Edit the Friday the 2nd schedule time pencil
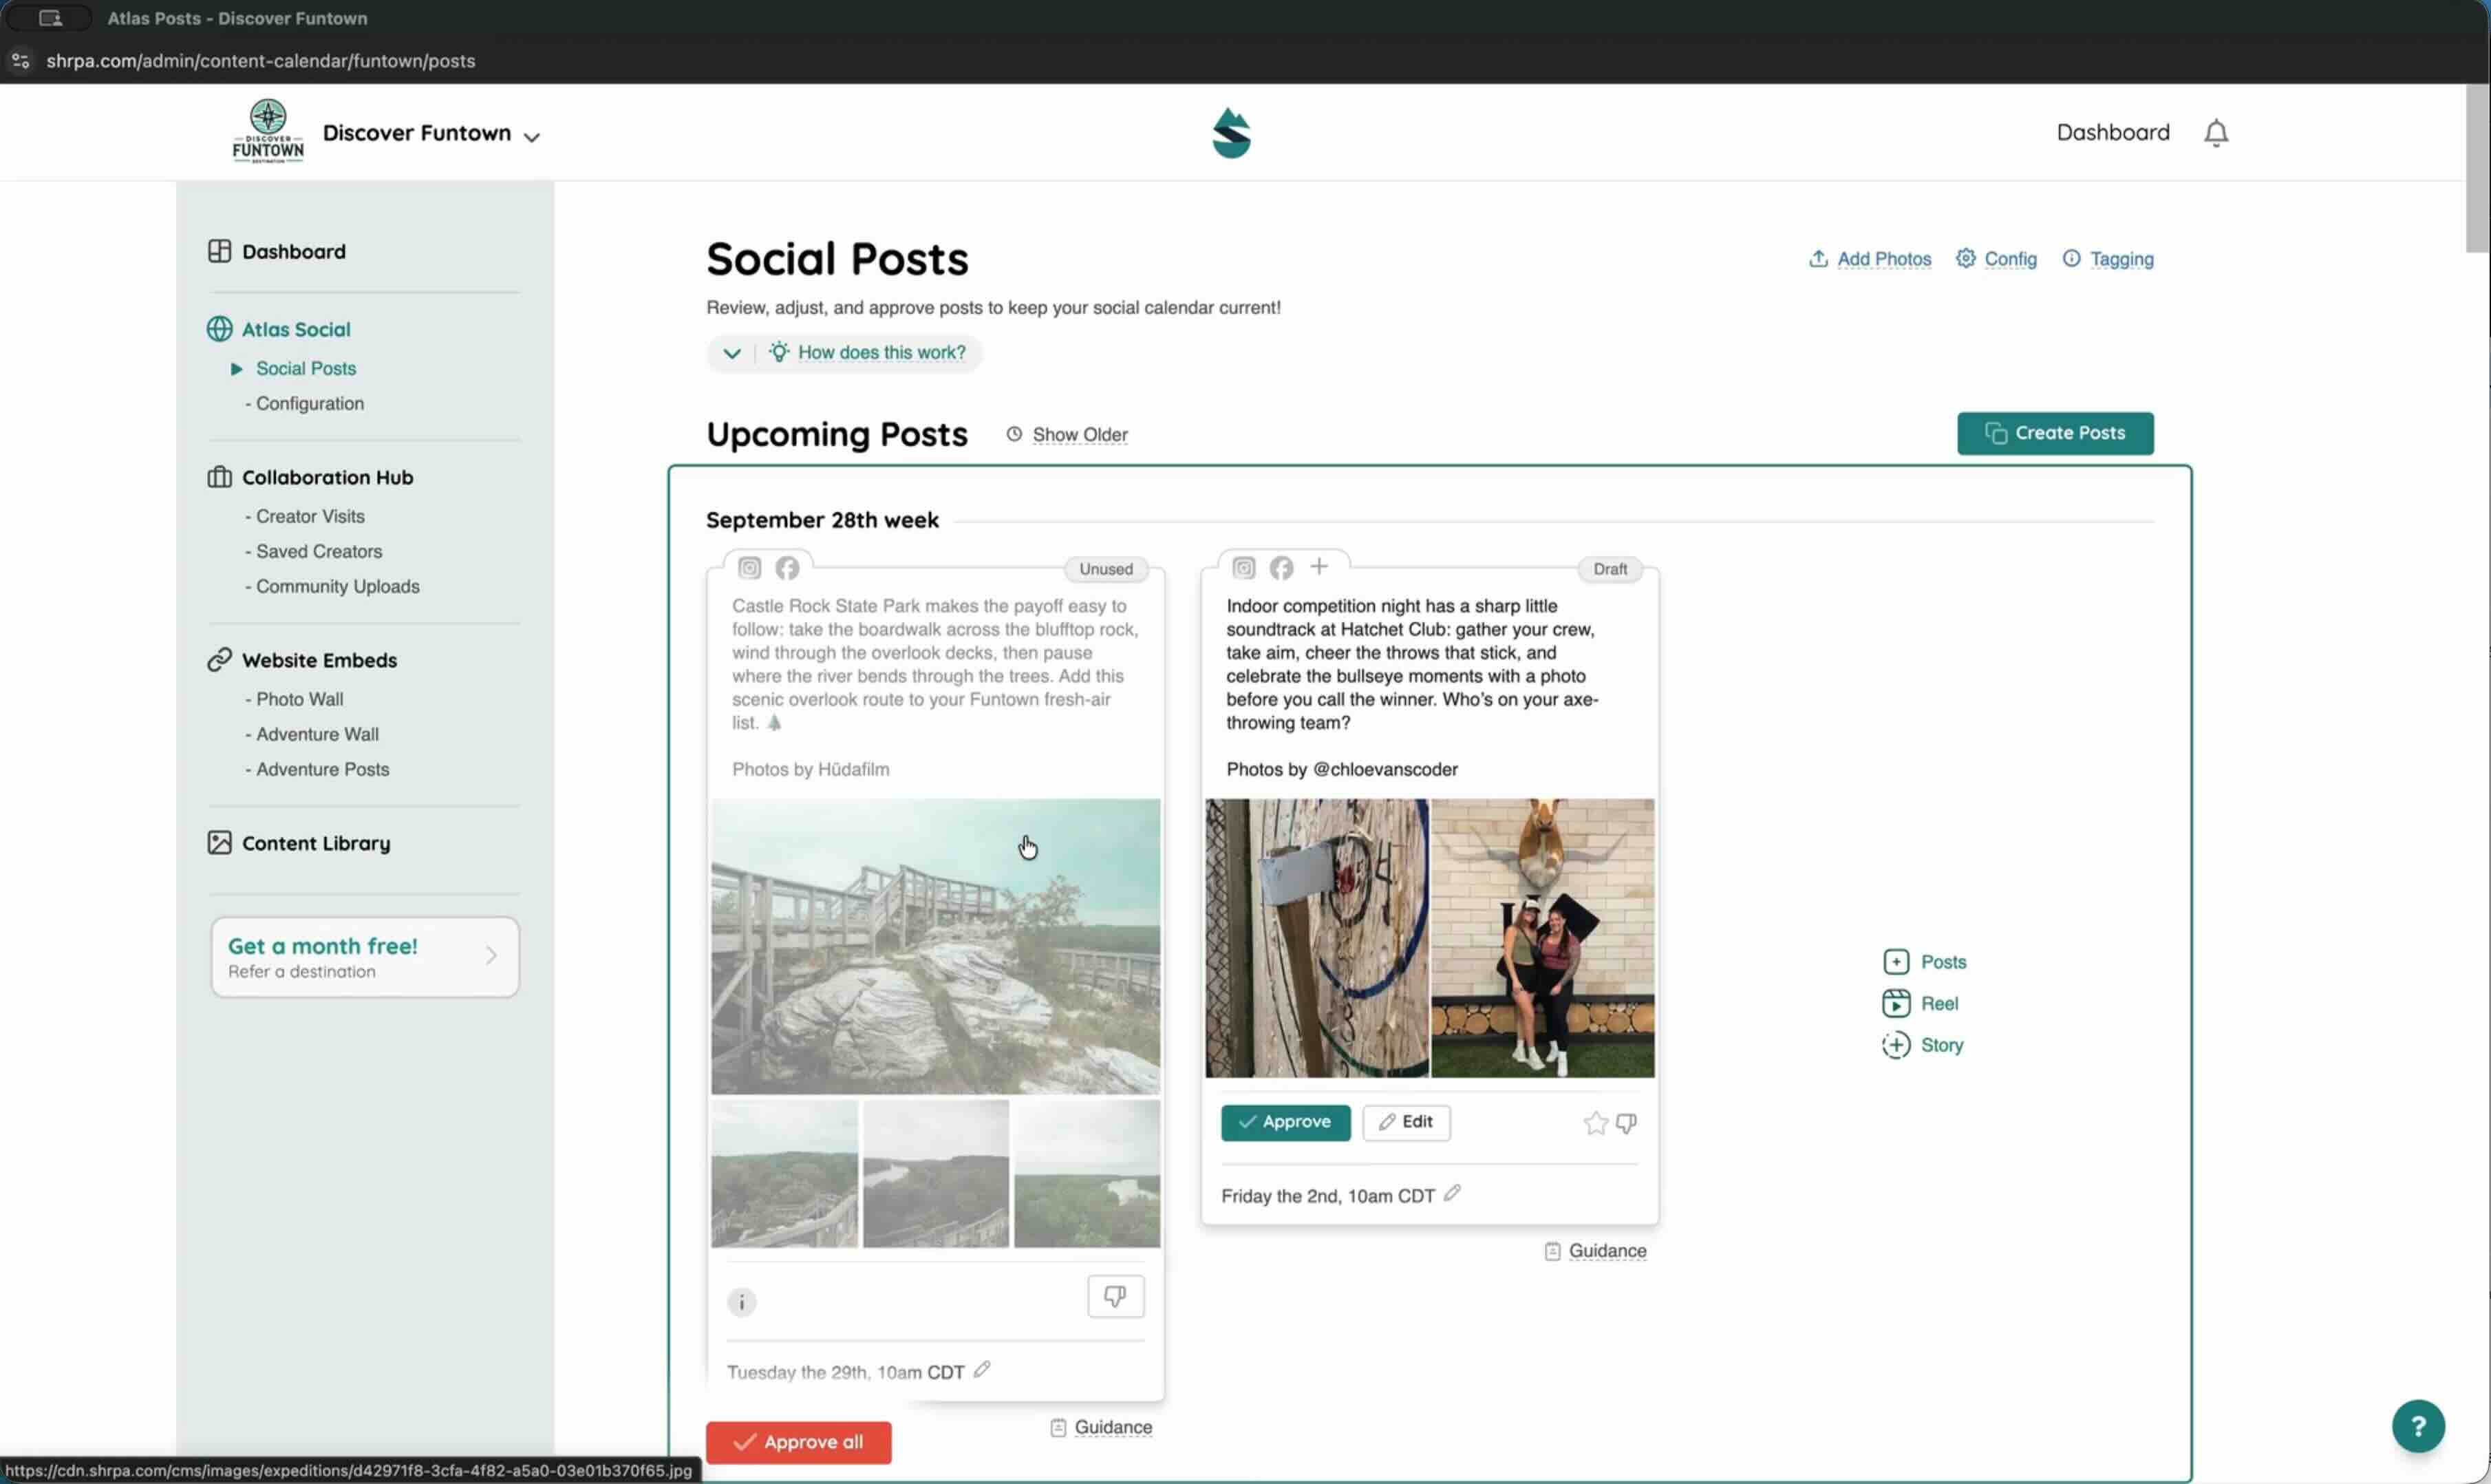The width and height of the screenshot is (2491, 1484). (x=1453, y=1193)
